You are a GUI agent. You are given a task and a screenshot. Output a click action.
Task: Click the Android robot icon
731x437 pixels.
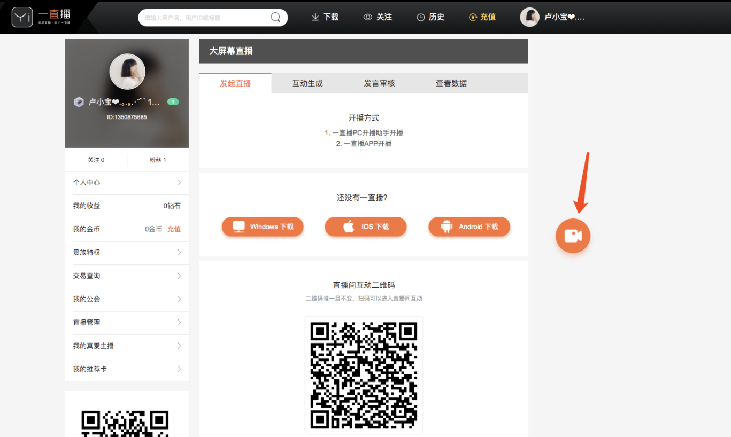click(x=447, y=227)
